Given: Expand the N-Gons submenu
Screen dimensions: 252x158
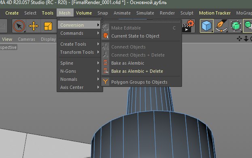Looking at the screenshot, I should (x=79, y=71).
